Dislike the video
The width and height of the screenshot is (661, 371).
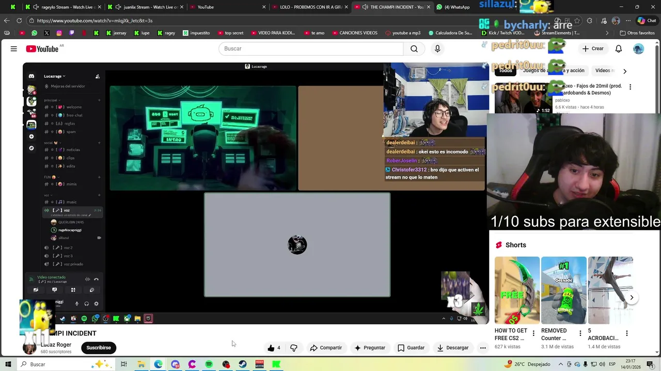point(294,348)
